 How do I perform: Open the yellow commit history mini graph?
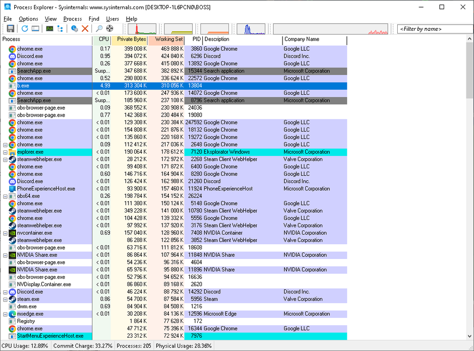(x=178, y=29)
